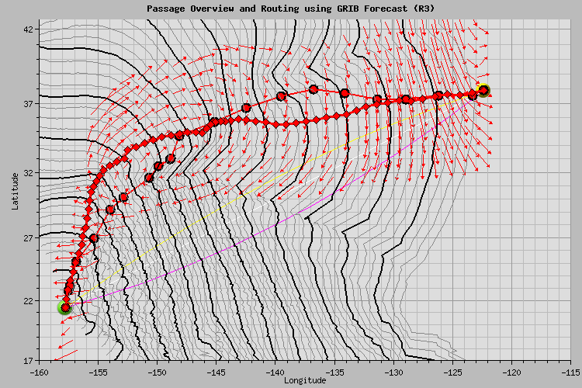
Task: Click the -150 longitude tick label
Action: pos(158,372)
